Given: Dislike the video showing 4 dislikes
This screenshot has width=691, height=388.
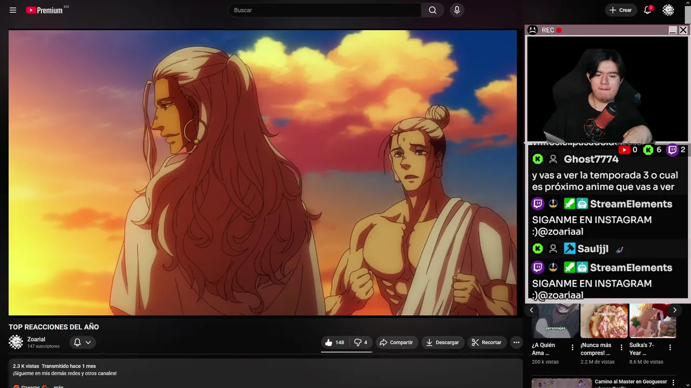Looking at the screenshot, I should click(x=361, y=342).
